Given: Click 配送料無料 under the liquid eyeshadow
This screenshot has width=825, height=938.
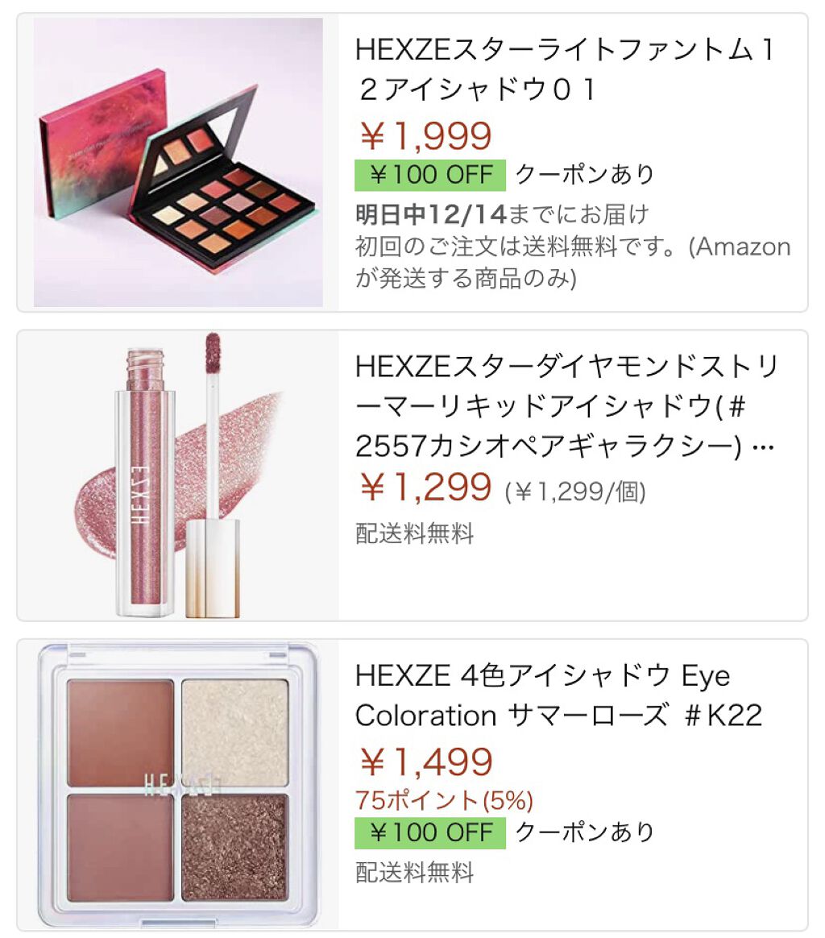Looking at the screenshot, I should point(415,533).
